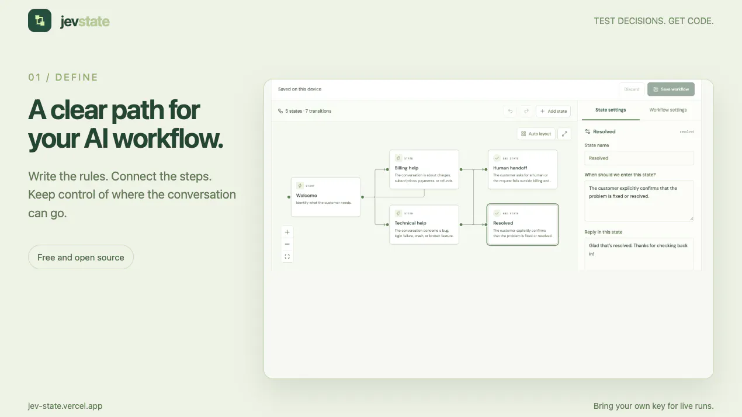Select the Welcome state node
The height and width of the screenshot is (417, 742).
coord(325,197)
